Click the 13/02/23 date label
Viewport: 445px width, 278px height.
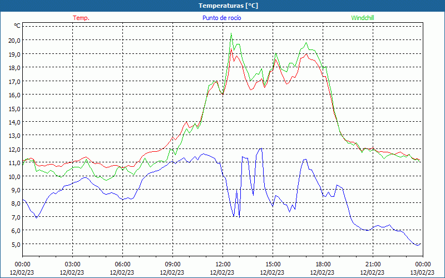tap(422, 272)
